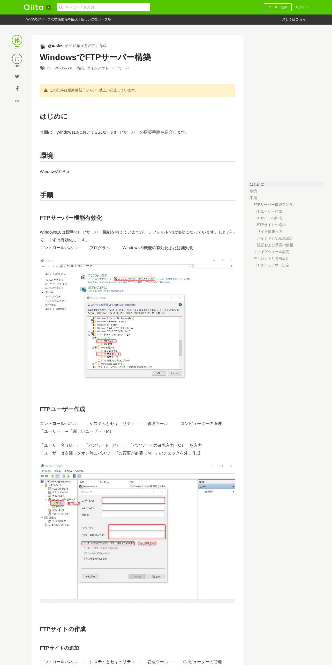This screenshot has height=665, width=332.
Task: Jump to FTPユーザー作成 in contents
Action: [268, 211]
